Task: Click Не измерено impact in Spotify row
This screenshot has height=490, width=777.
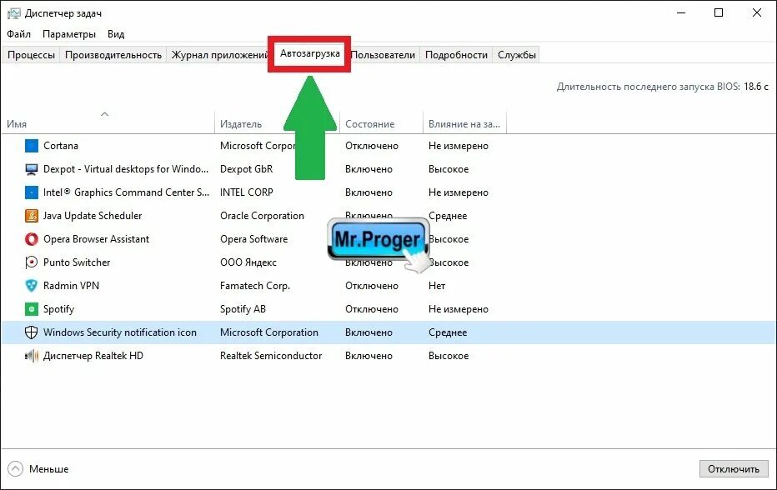Action: 459,309
